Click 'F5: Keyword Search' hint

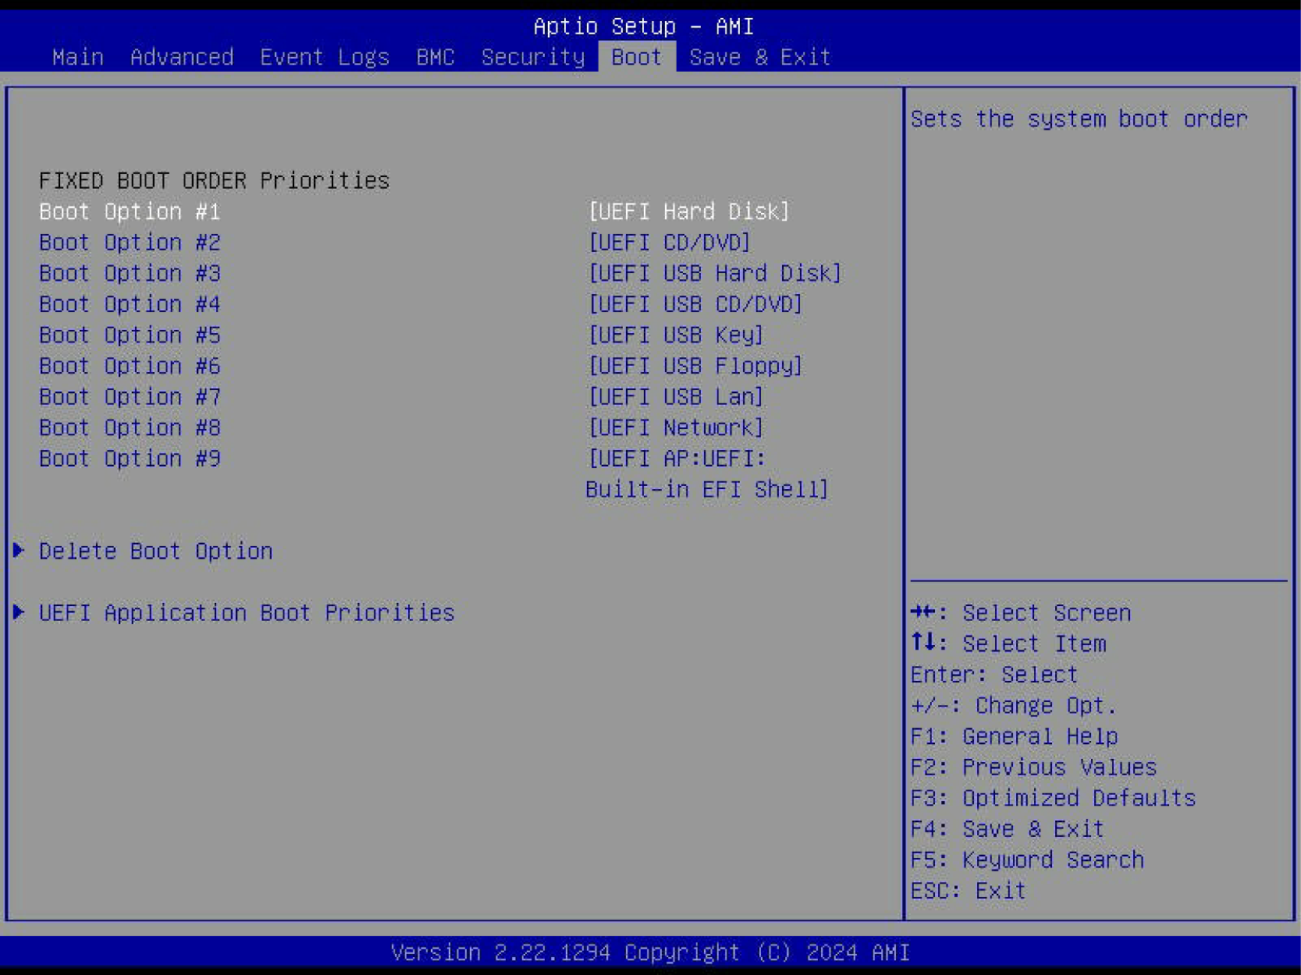click(1027, 860)
